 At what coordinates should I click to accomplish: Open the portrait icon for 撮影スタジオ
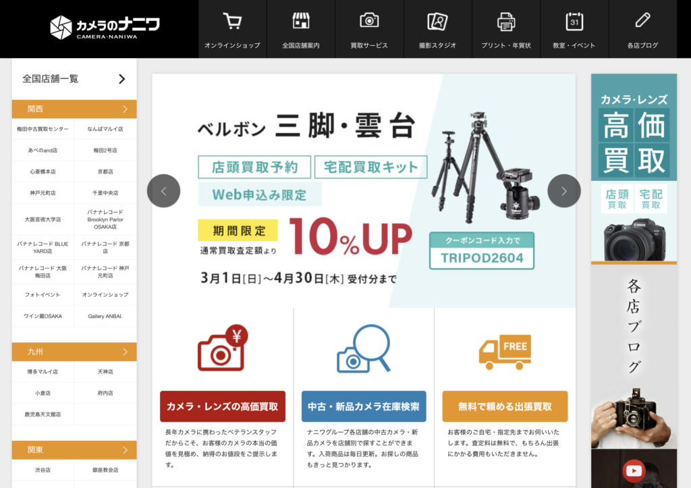click(x=437, y=22)
